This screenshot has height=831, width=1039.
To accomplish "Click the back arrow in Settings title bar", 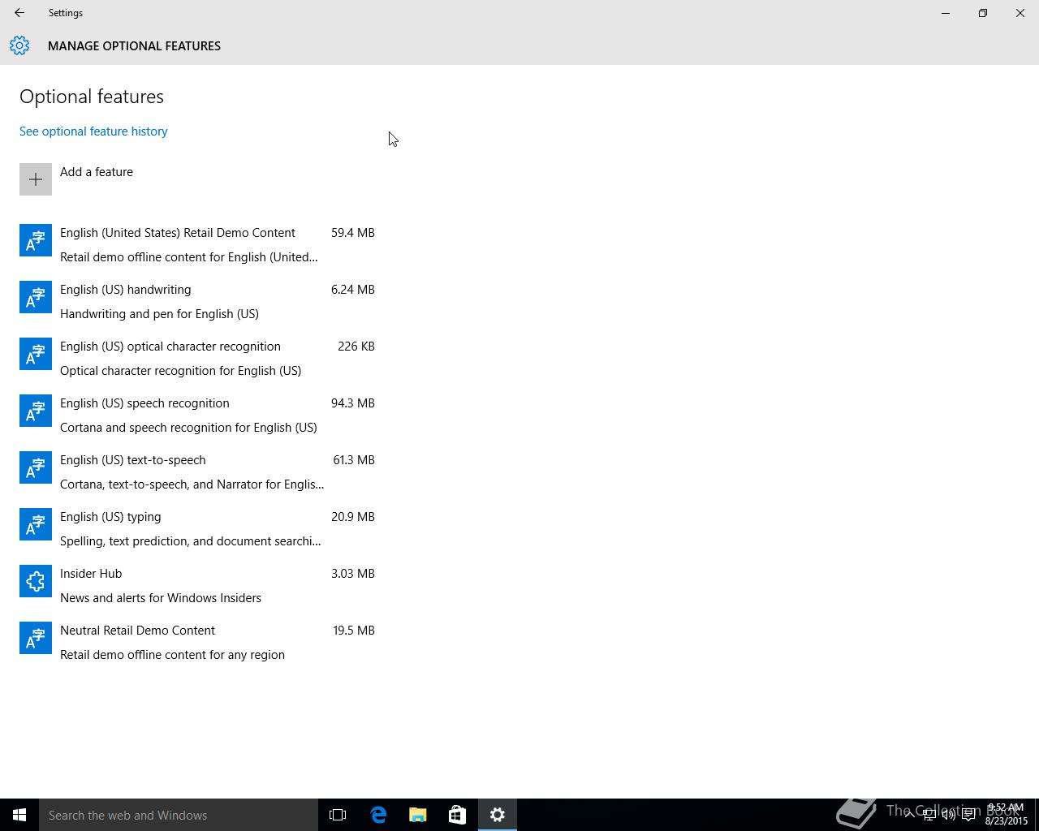I will tap(19, 13).
